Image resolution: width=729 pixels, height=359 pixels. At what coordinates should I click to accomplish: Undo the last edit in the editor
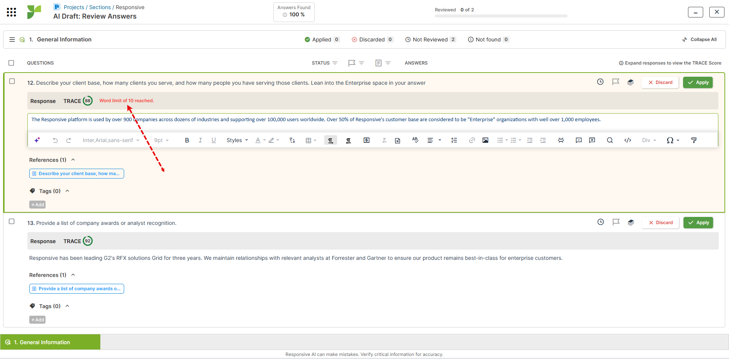[x=55, y=140]
